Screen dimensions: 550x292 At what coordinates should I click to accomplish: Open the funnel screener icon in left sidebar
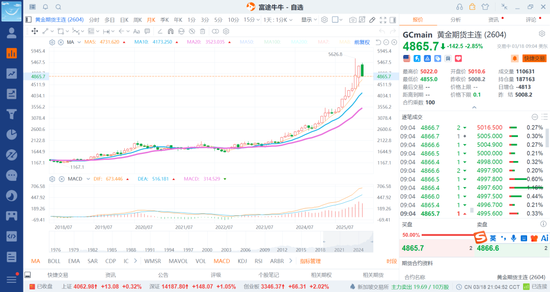11,114
